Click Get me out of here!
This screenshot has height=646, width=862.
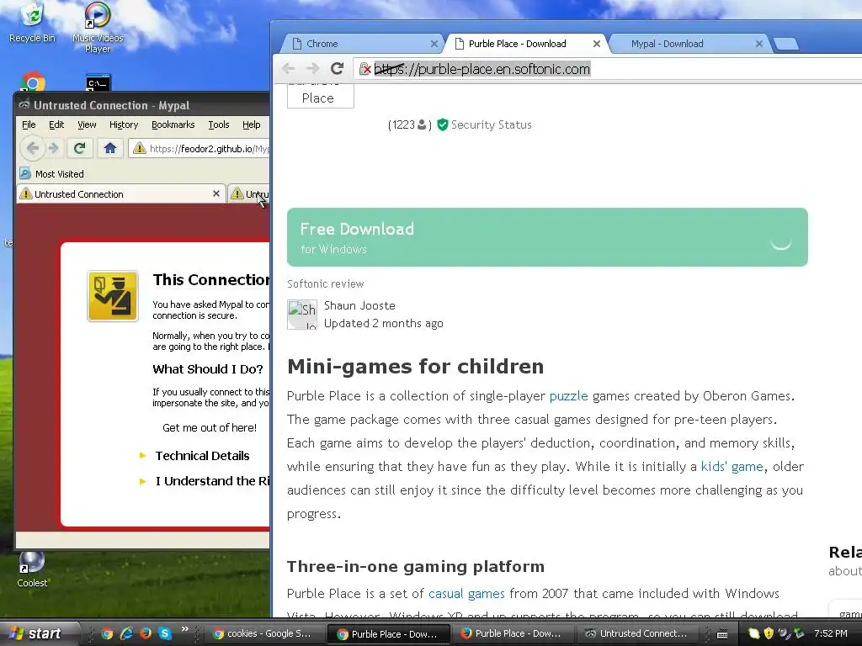pos(210,427)
